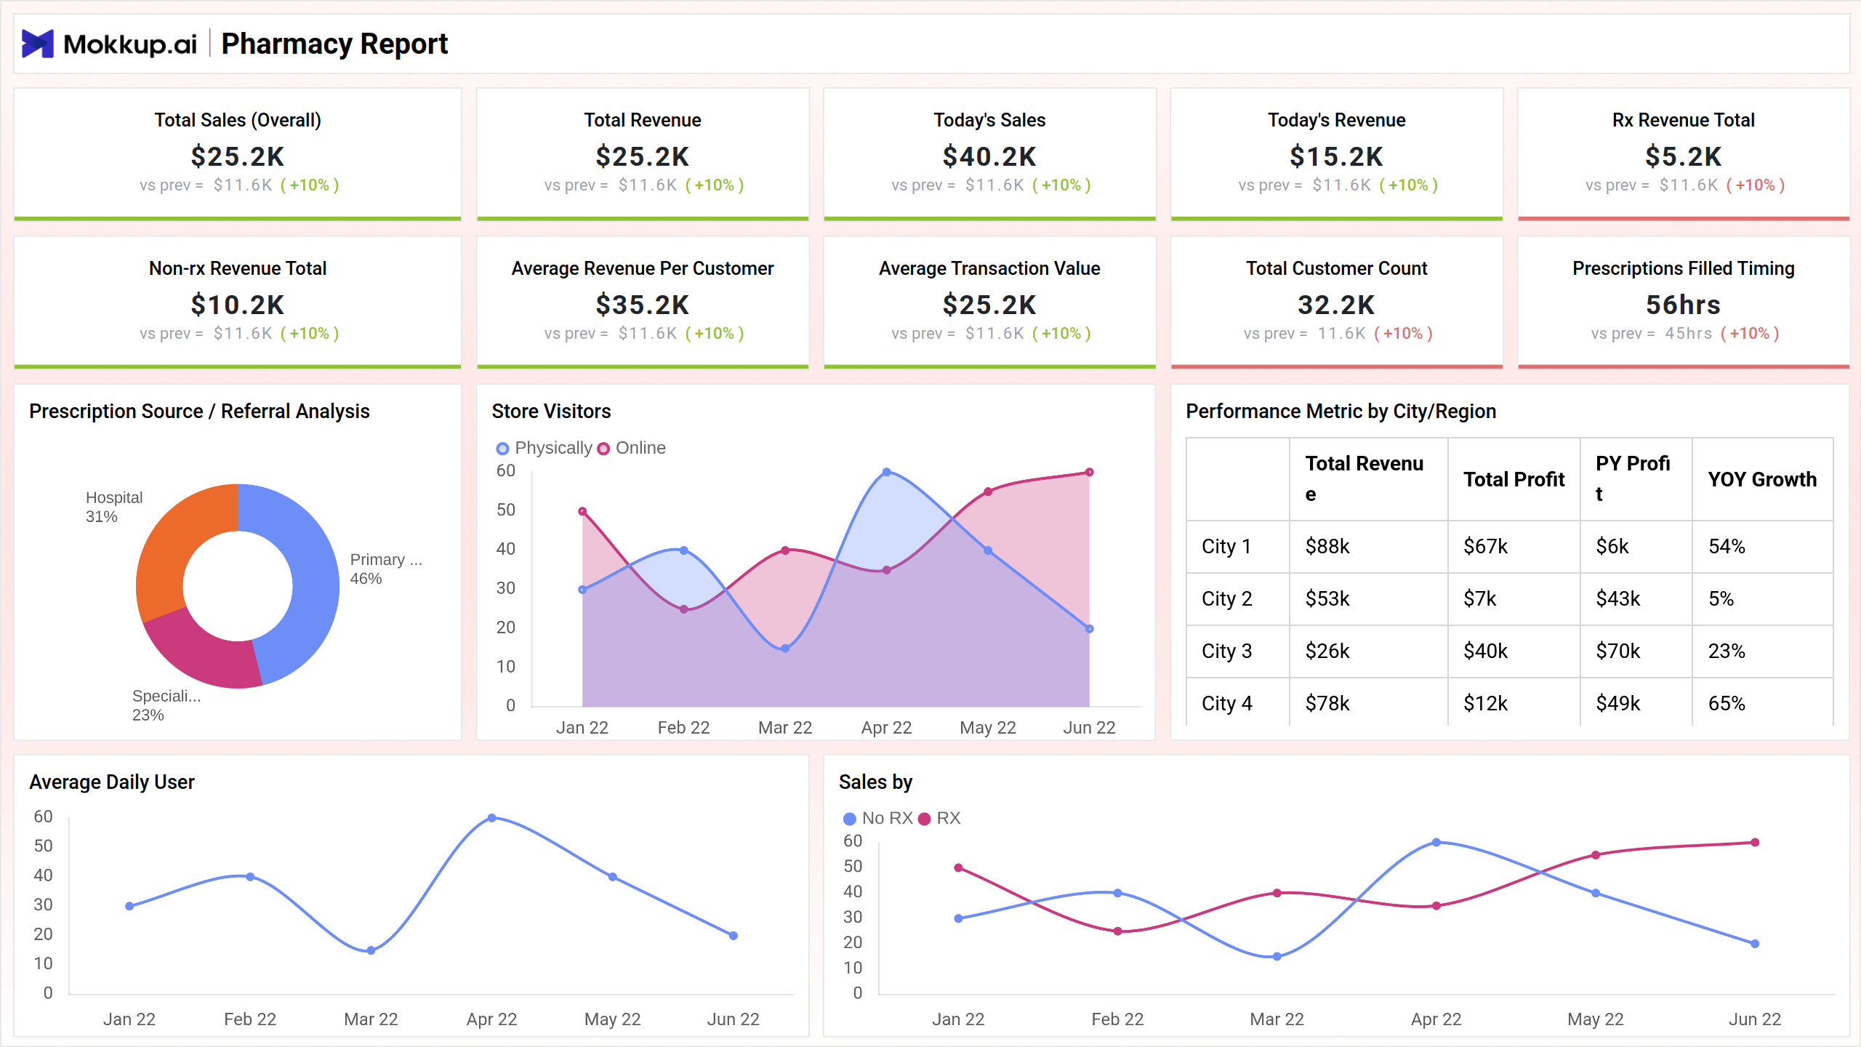Click the No RX legend dot
This screenshot has height=1047, width=1861.
point(849,819)
